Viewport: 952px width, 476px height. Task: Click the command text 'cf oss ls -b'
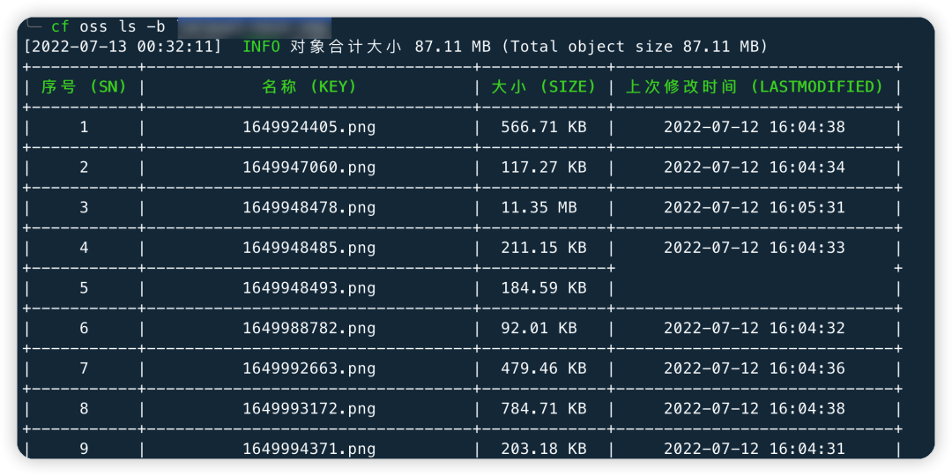pyautogui.click(x=108, y=26)
